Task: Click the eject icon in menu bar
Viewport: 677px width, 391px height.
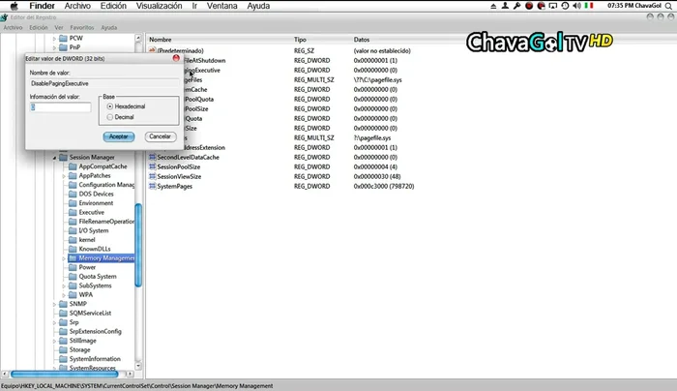Action: pos(493,6)
